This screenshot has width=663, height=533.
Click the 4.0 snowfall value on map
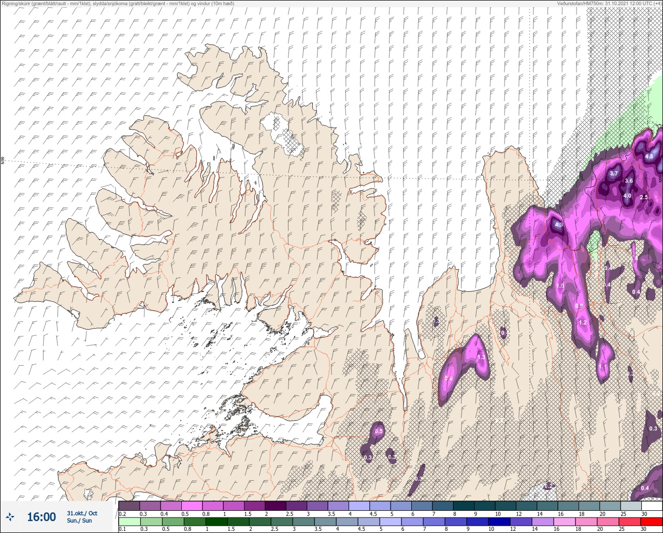[x=627, y=196]
